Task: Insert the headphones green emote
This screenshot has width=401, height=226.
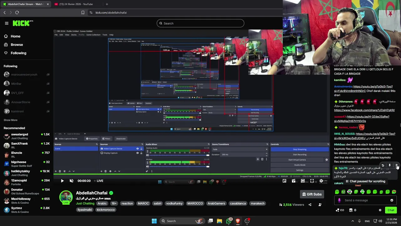Action: tap(362, 192)
